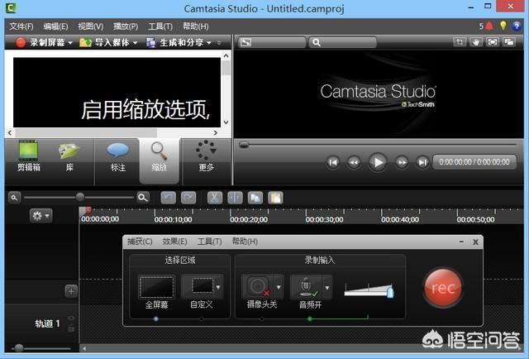Image resolution: width=529 pixels, height=359 pixels.
Task: Click the vertical scrollbar up arrow in clip panel
Action: click(226, 55)
